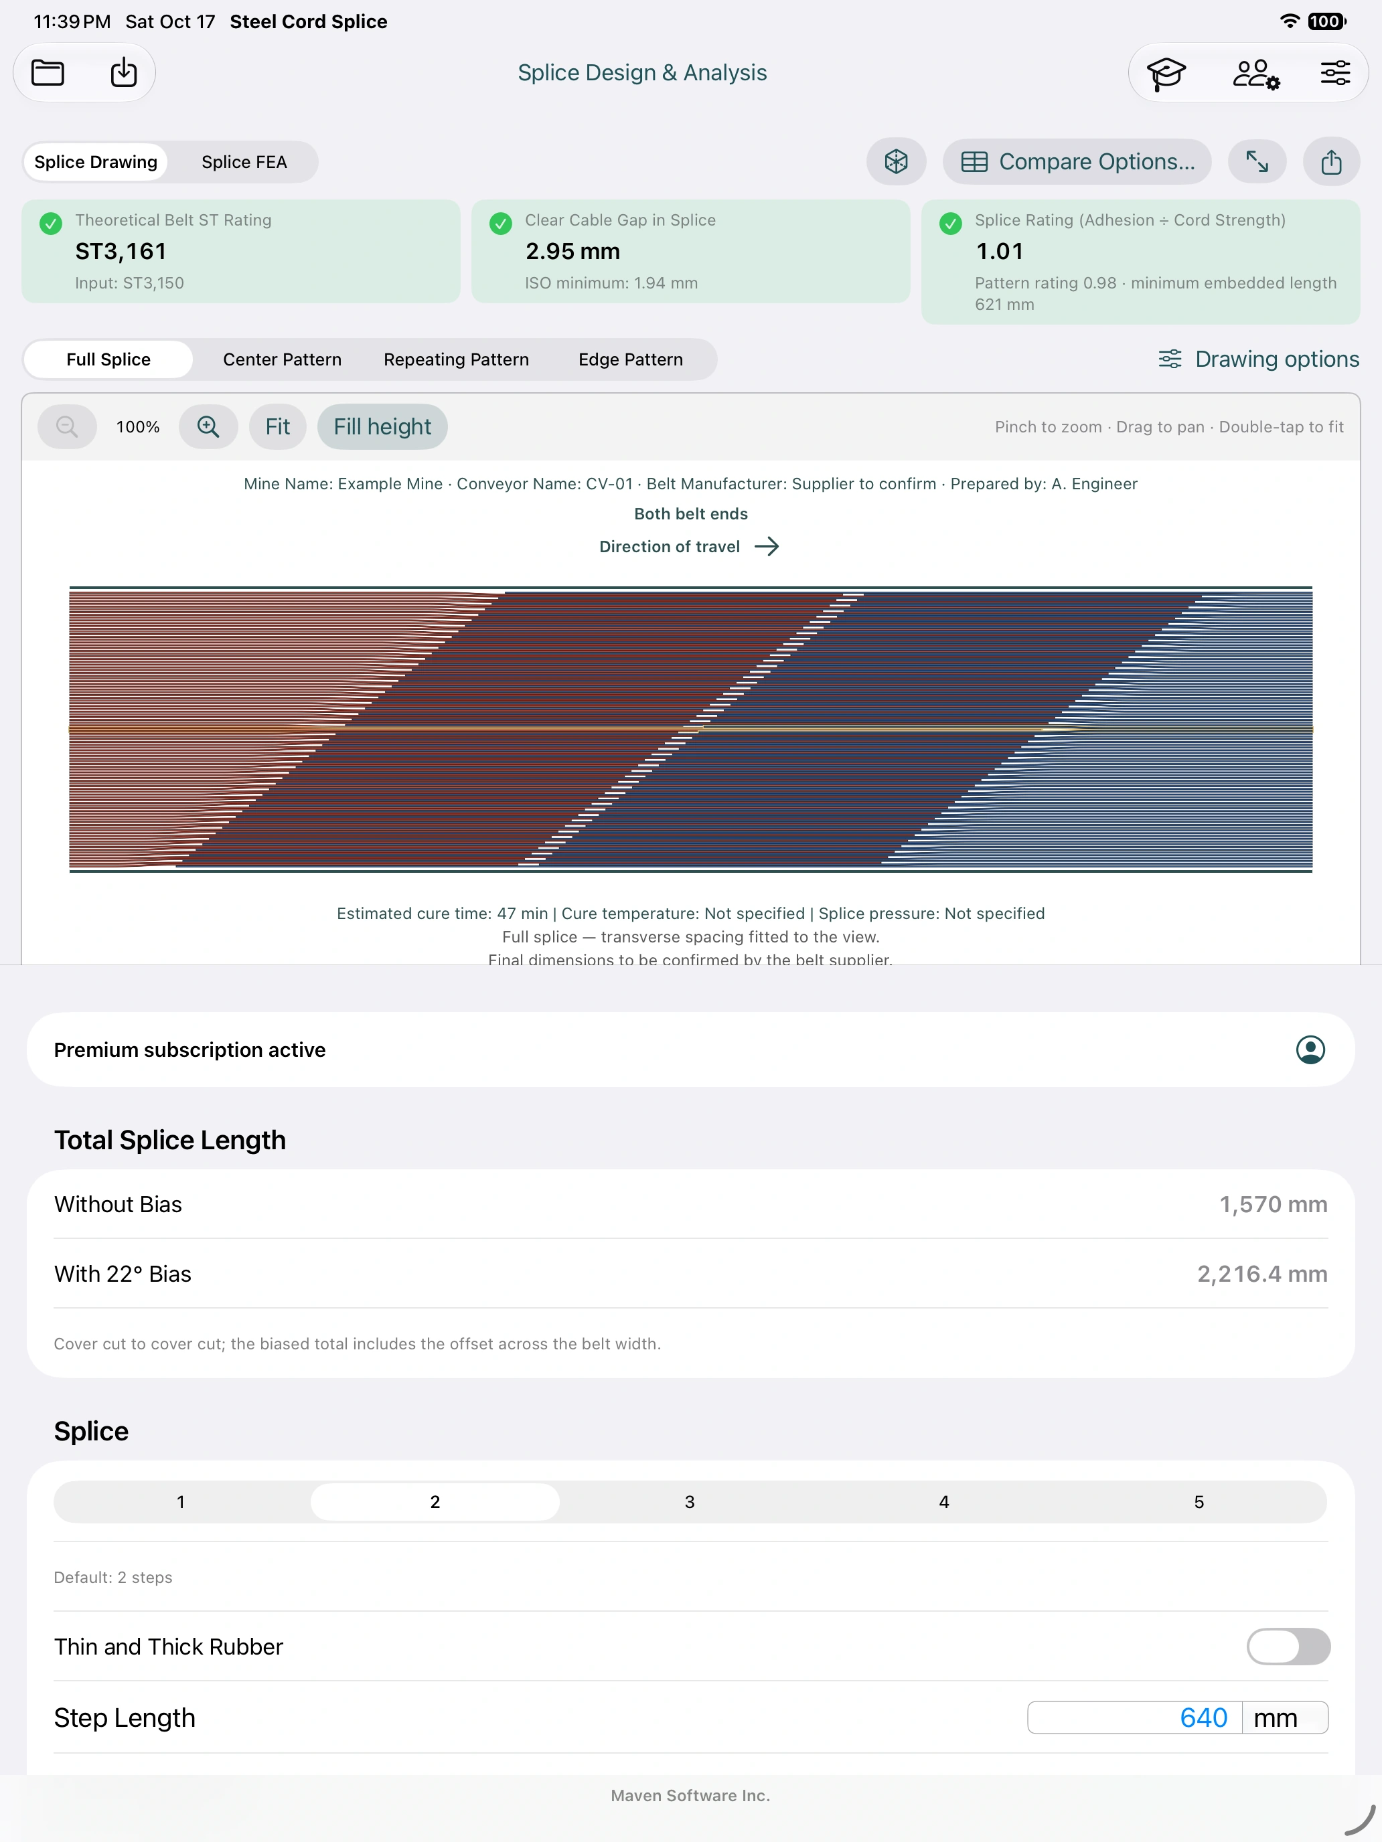Image resolution: width=1382 pixels, height=1842 pixels.
Task: Open the account profile icon
Action: coord(1310,1050)
